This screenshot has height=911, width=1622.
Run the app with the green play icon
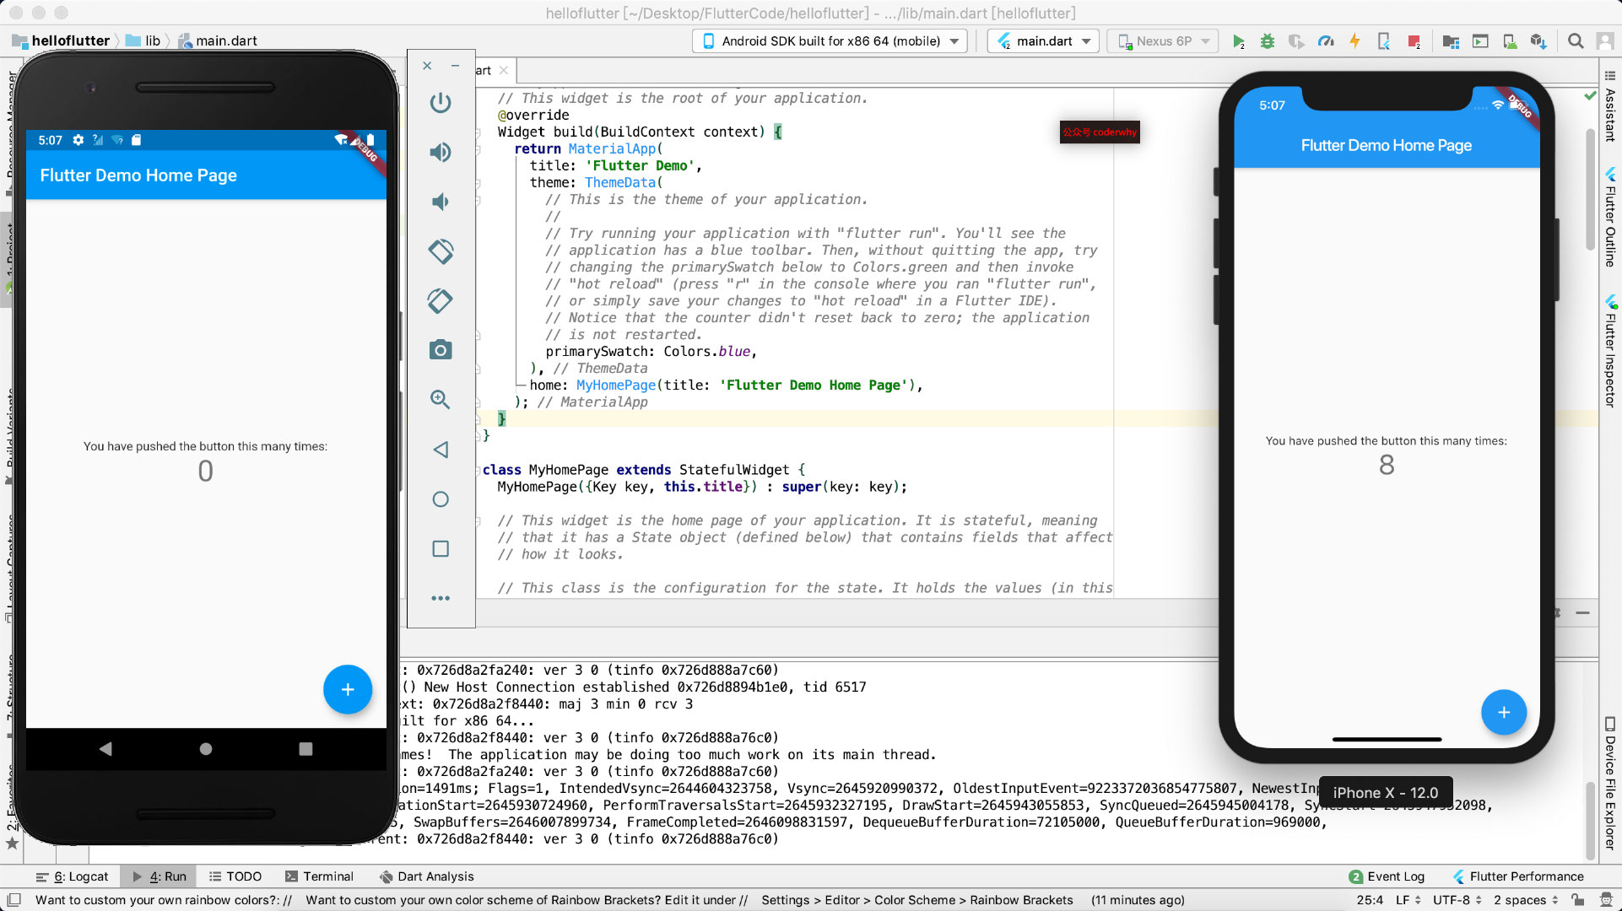point(1238,41)
